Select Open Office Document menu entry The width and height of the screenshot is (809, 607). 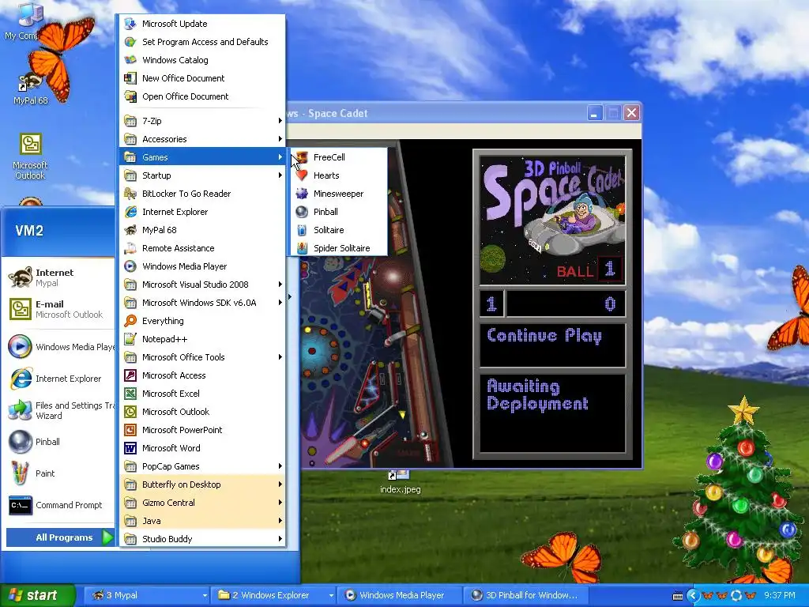(x=202, y=96)
